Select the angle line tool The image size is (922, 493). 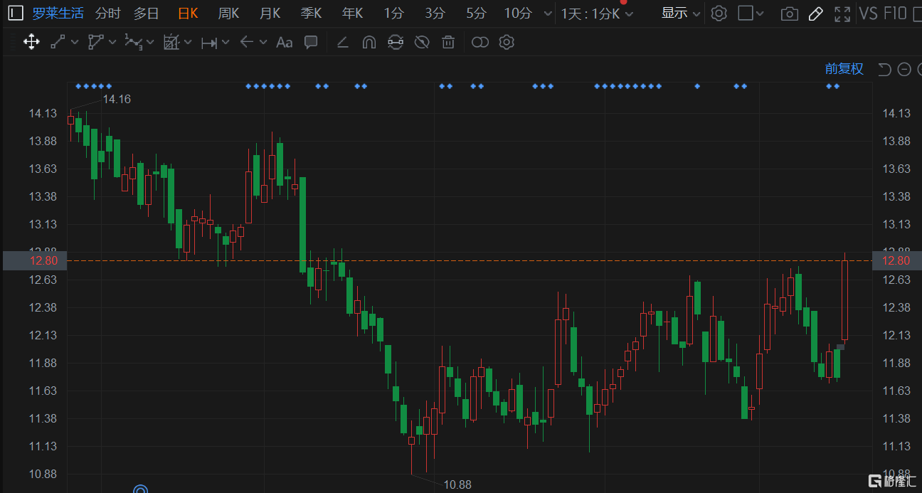(x=342, y=43)
